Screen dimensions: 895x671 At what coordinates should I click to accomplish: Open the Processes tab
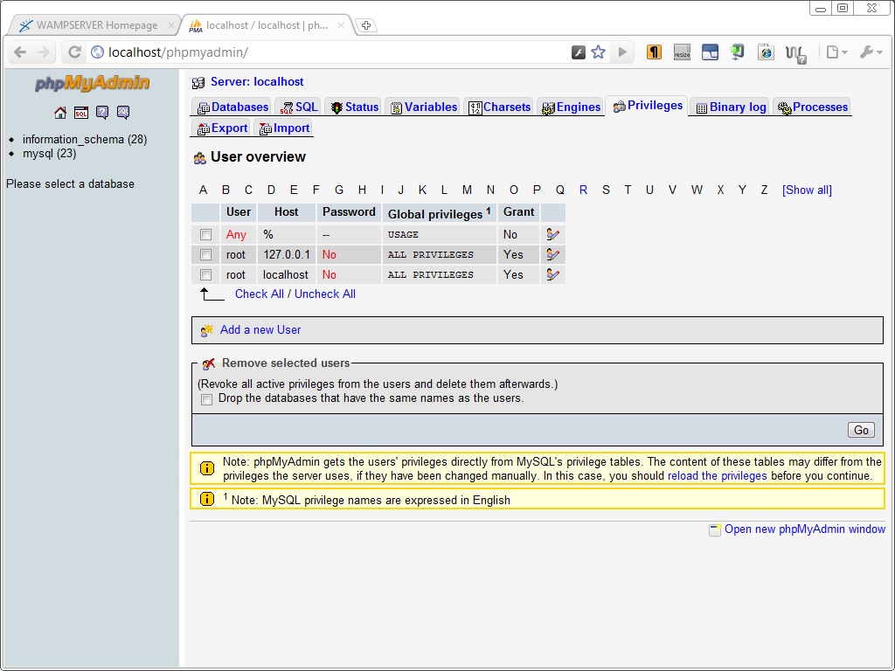(x=813, y=107)
